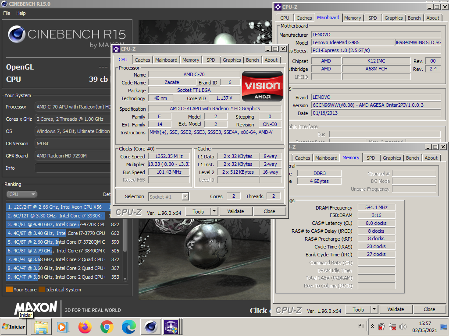The height and width of the screenshot is (336, 449).
Task: Open the network tray icon with red X
Action: 392,326
